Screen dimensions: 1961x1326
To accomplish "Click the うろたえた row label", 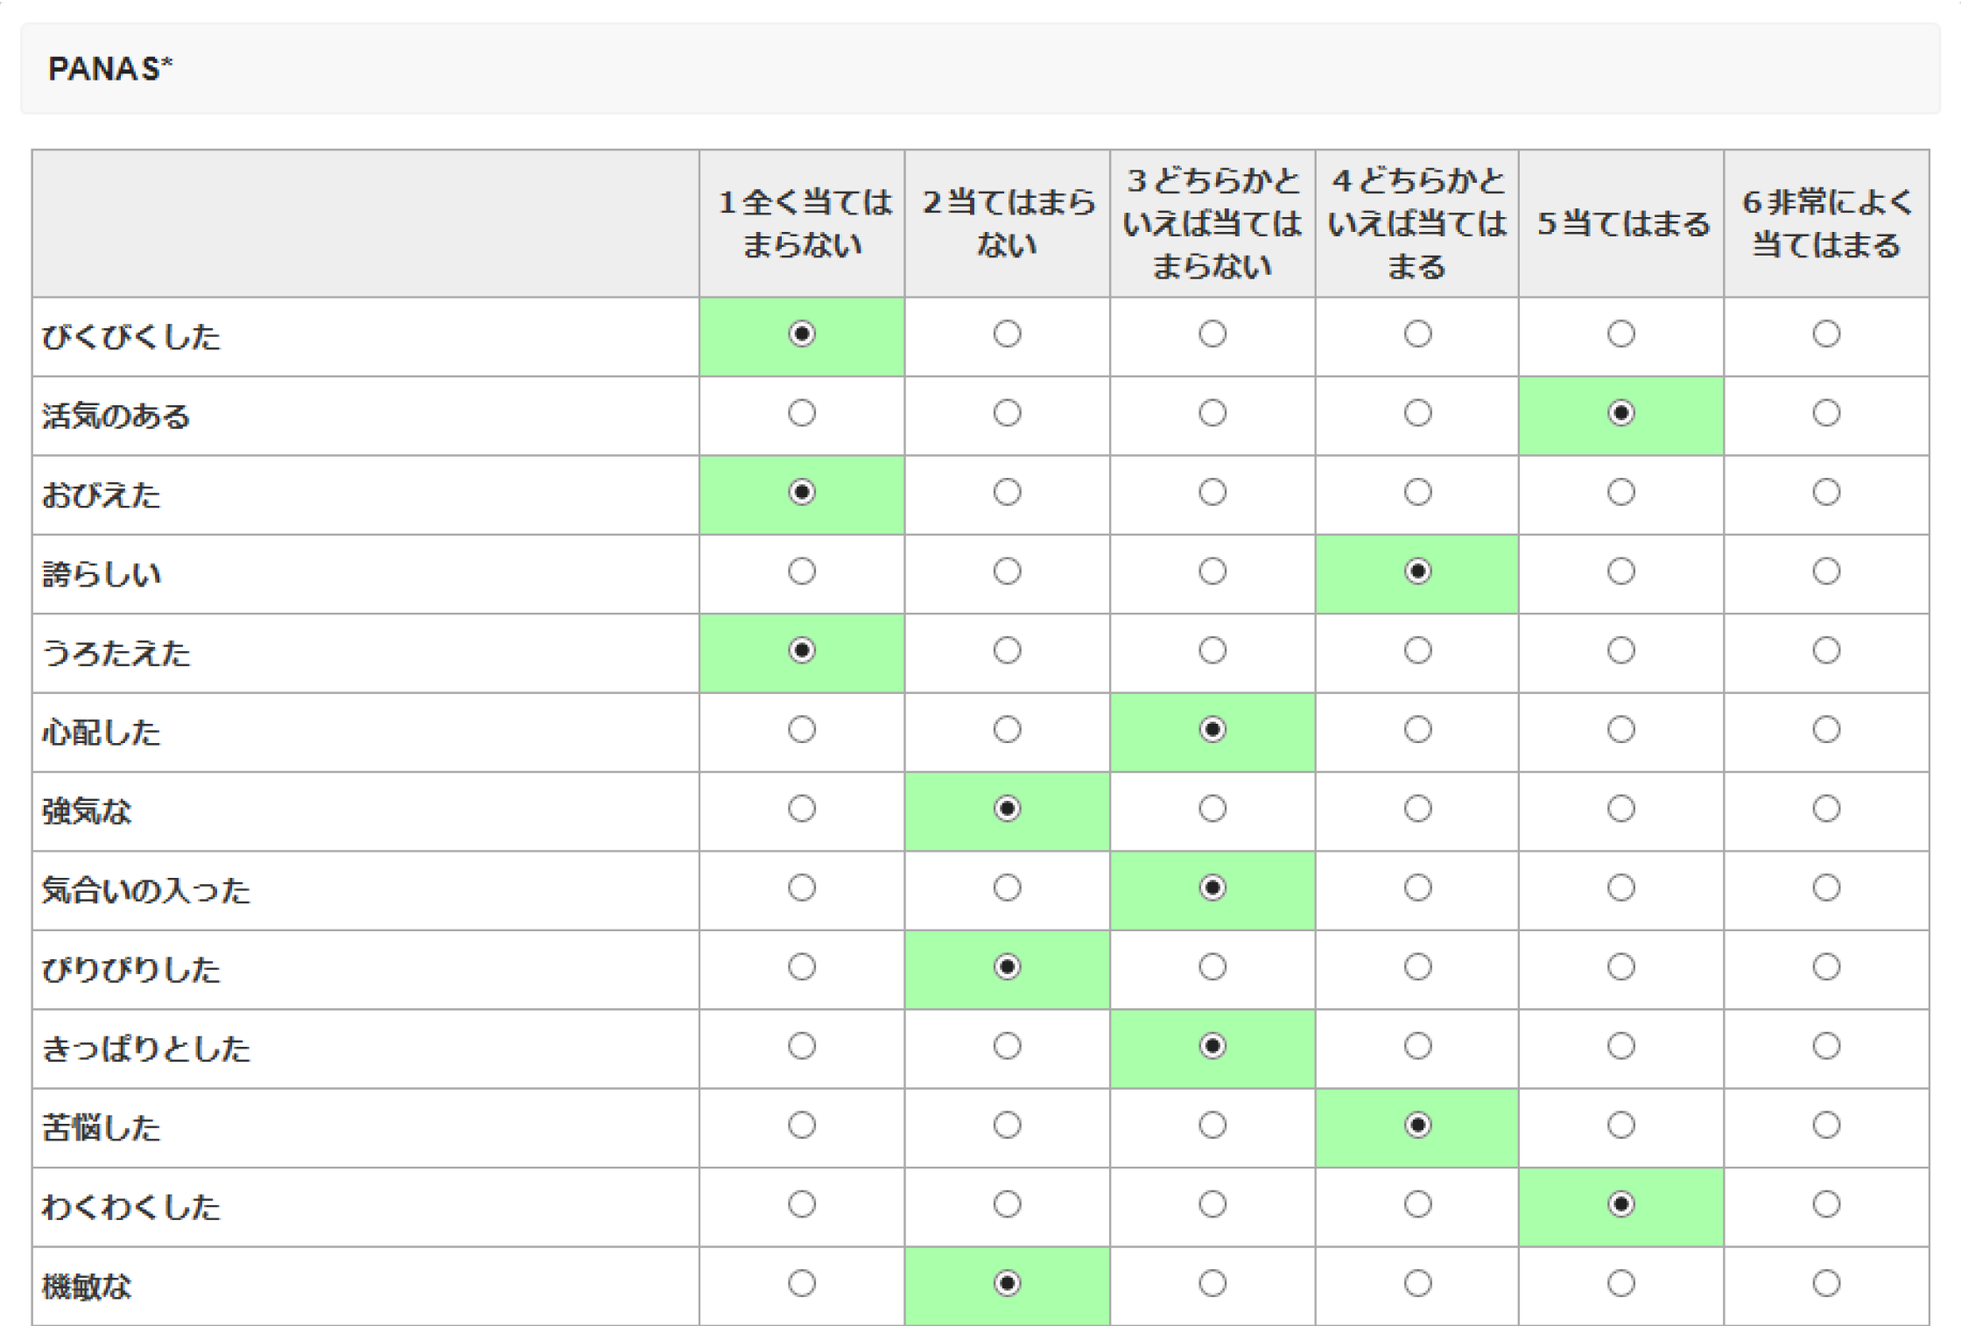I will tap(116, 653).
